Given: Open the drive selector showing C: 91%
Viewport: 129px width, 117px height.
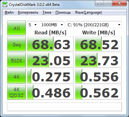Looking at the screenshot, I should tap(94, 25).
